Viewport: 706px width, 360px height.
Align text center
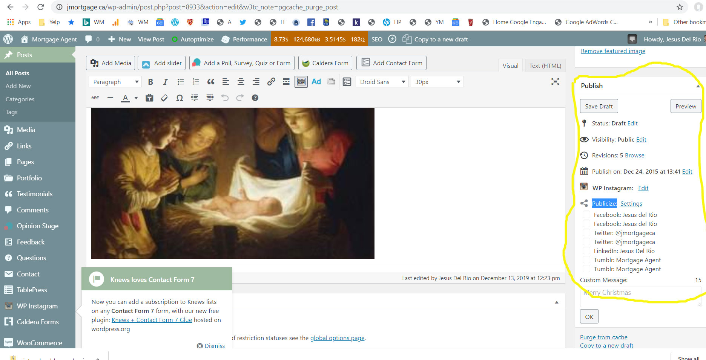click(241, 82)
